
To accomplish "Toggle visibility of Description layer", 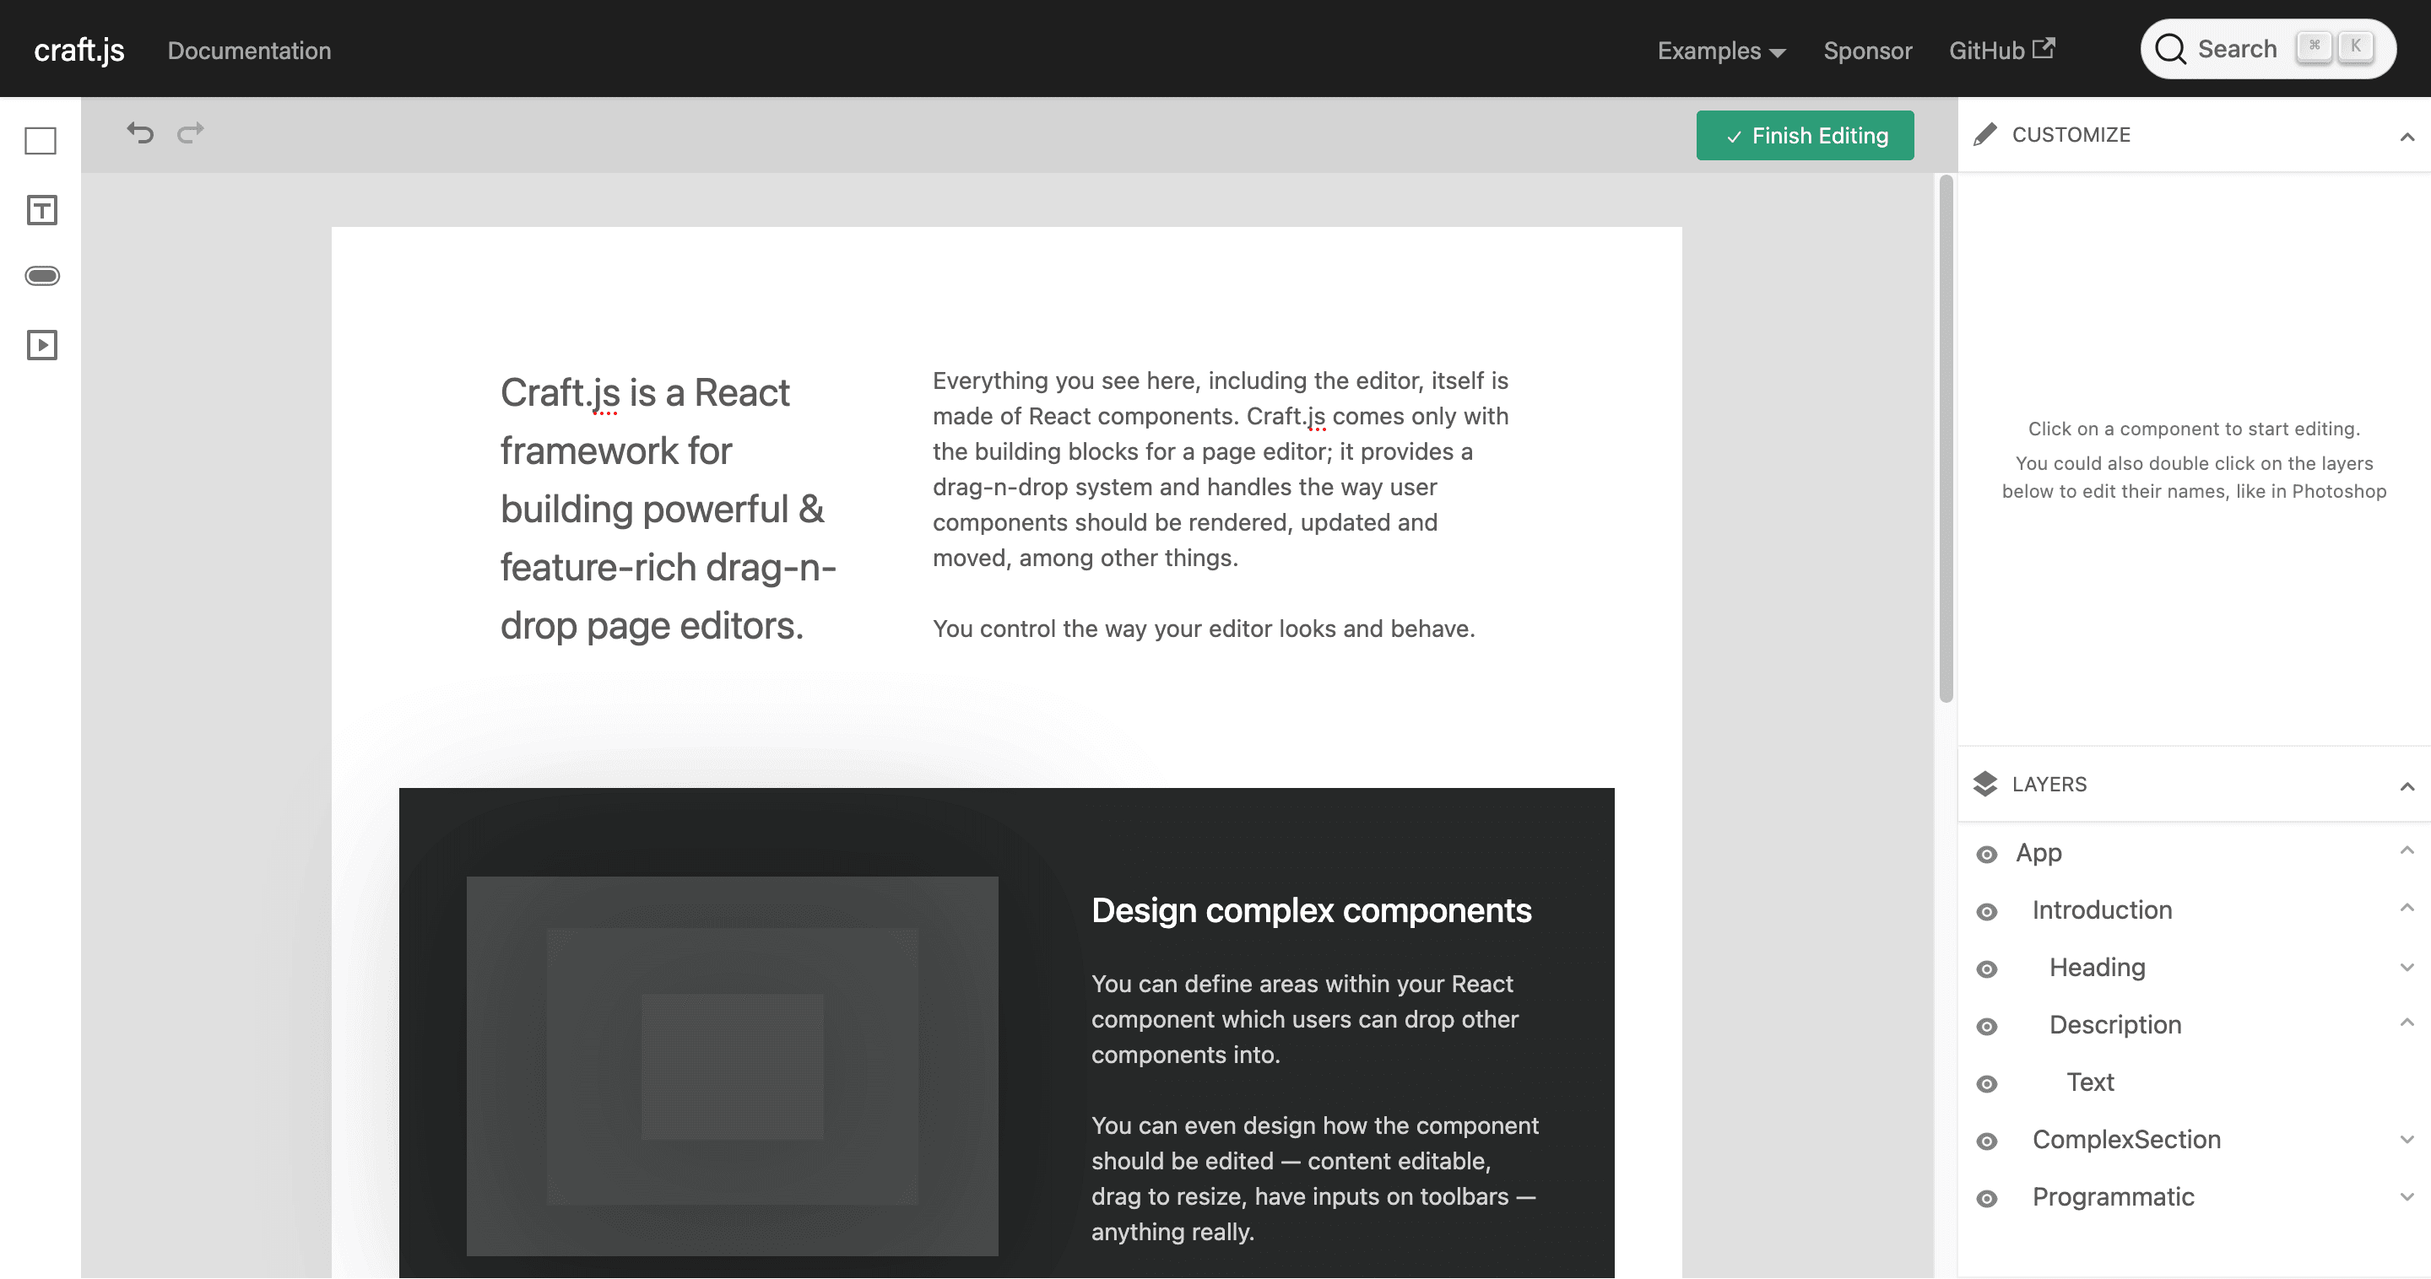I will pos(1986,1027).
